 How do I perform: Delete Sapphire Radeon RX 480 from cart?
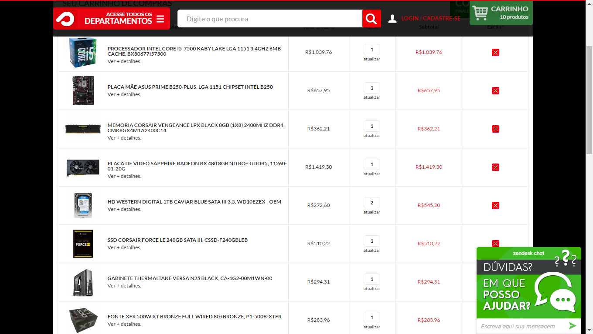[x=495, y=167]
